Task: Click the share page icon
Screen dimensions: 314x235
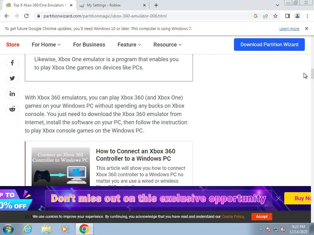Action: [266, 16]
